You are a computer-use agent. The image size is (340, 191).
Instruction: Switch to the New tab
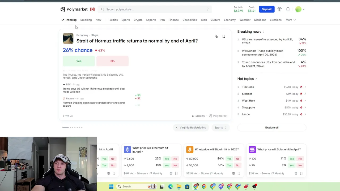98,20
